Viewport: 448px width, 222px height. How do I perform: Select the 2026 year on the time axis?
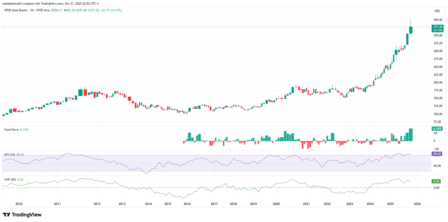click(x=417, y=203)
